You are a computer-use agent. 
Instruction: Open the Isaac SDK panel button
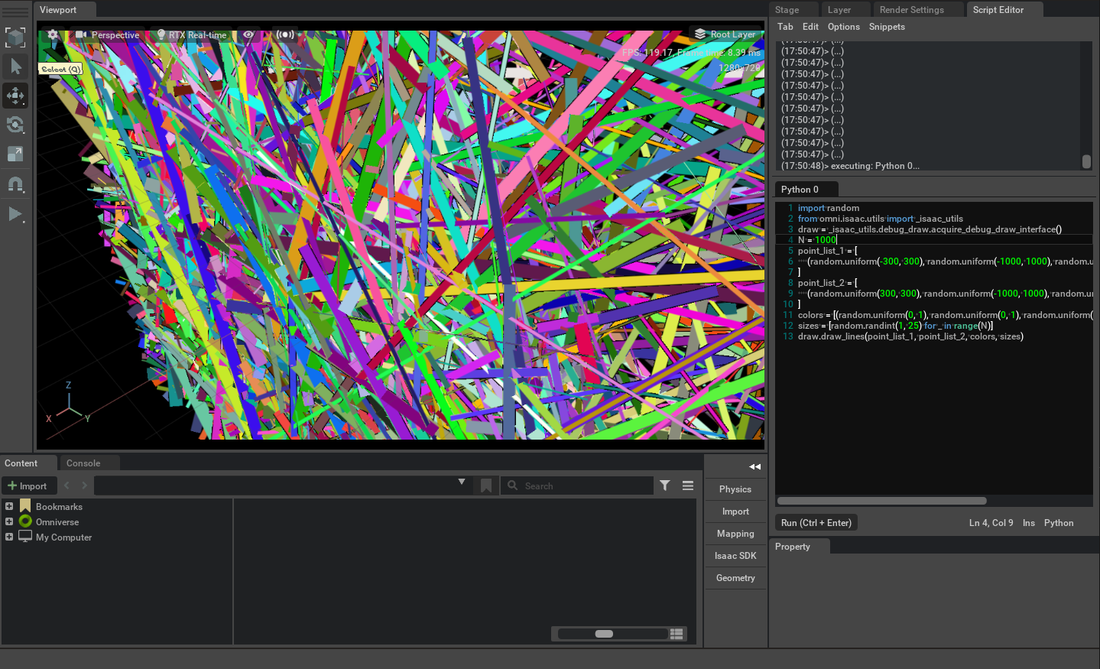[x=735, y=556]
